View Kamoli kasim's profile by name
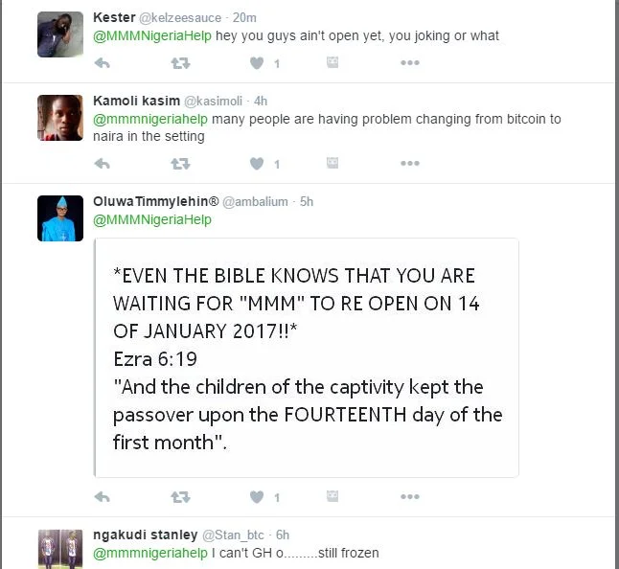 click(137, 101)
